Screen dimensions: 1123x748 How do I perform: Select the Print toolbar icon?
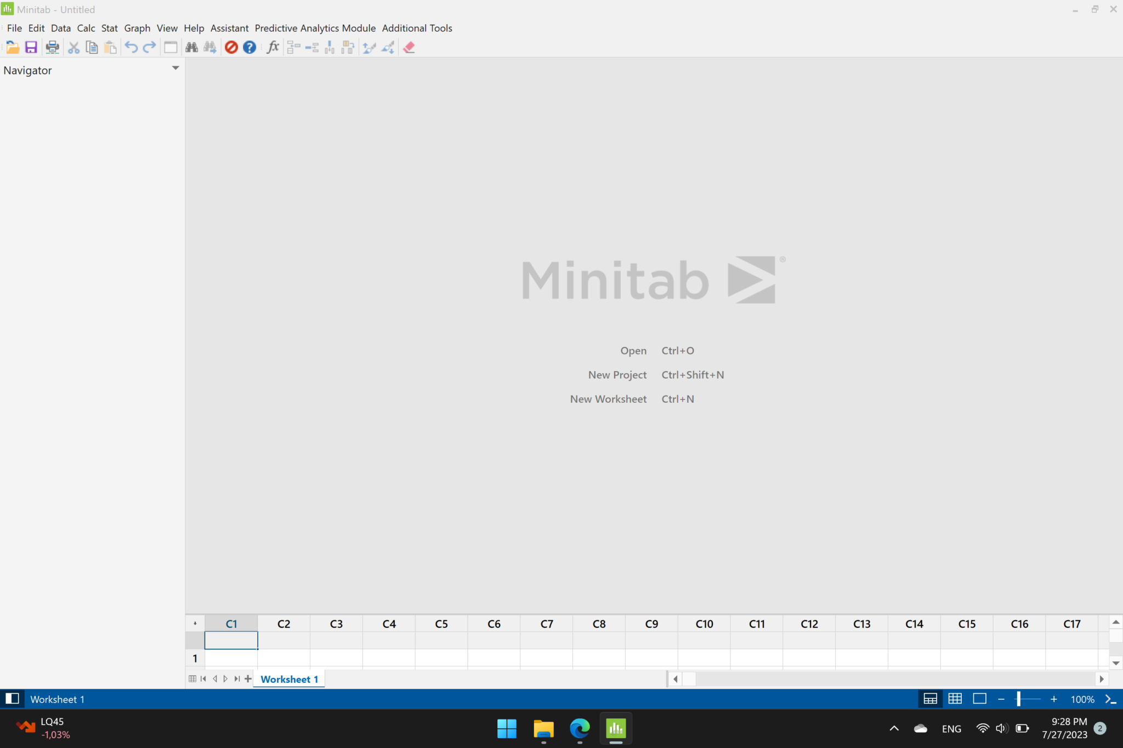(52, 47)
